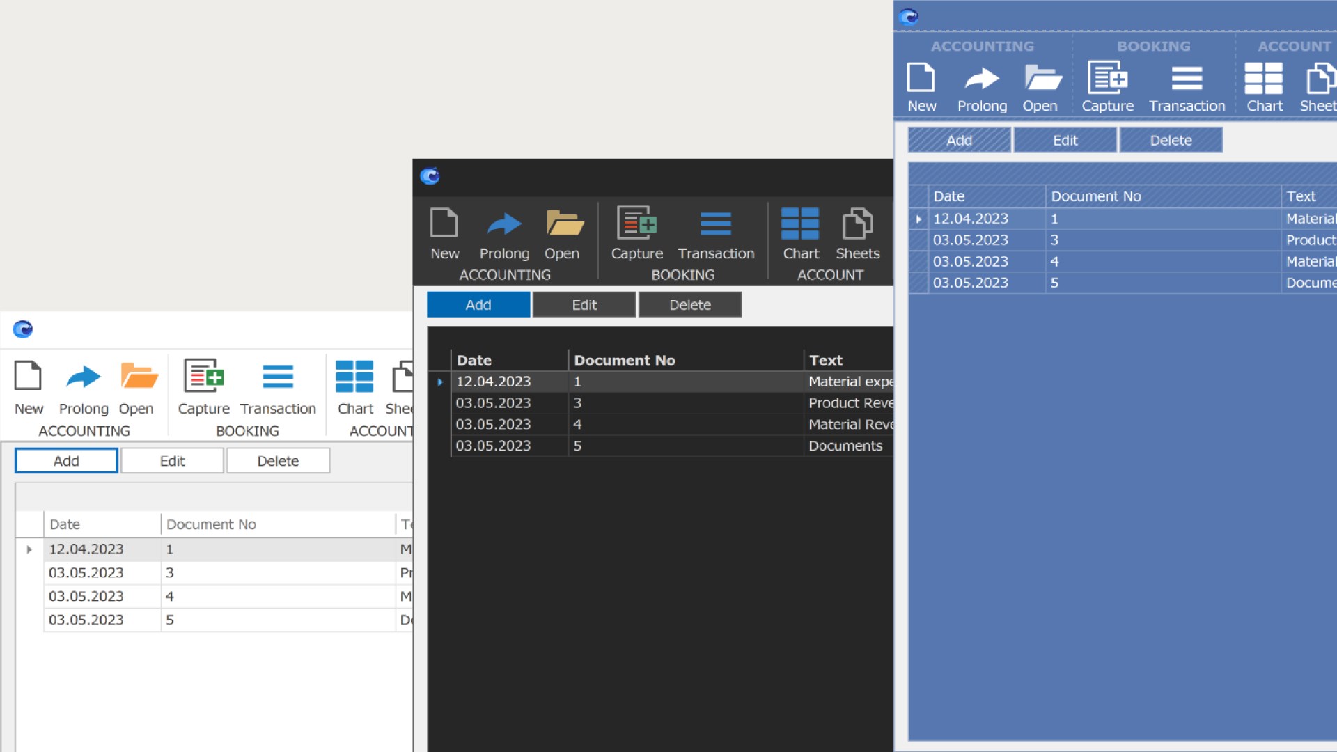Image resolution: width=1337 pixels, height=752 pixels.
Task: Click Prolong arrow in blue theme window
Action: [982, 77]
